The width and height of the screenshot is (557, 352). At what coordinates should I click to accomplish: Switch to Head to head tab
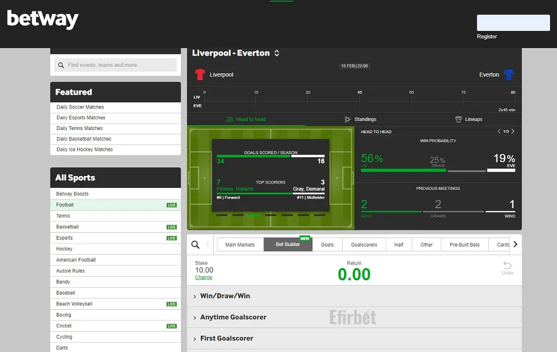tap(246, 119)
